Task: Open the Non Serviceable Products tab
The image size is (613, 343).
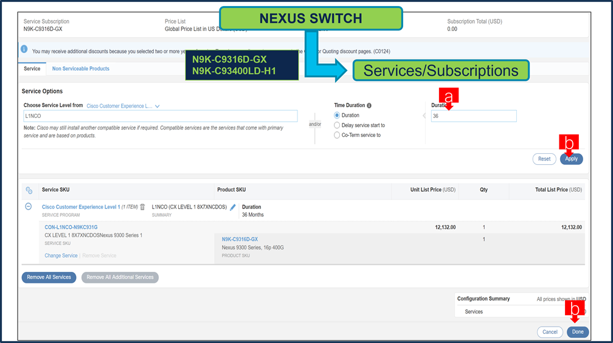Action: [80, 69]
